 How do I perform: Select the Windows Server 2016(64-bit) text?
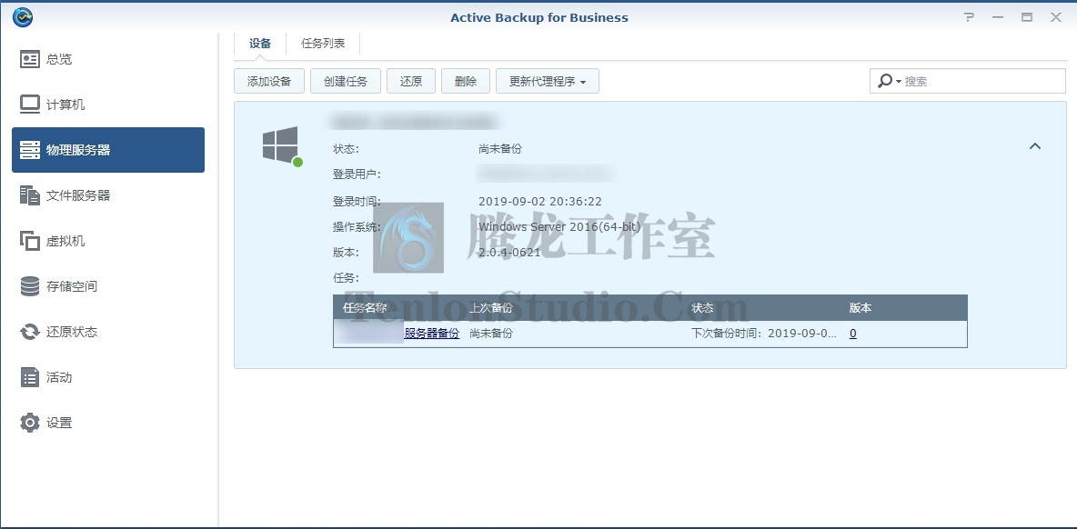pos(559,226)
